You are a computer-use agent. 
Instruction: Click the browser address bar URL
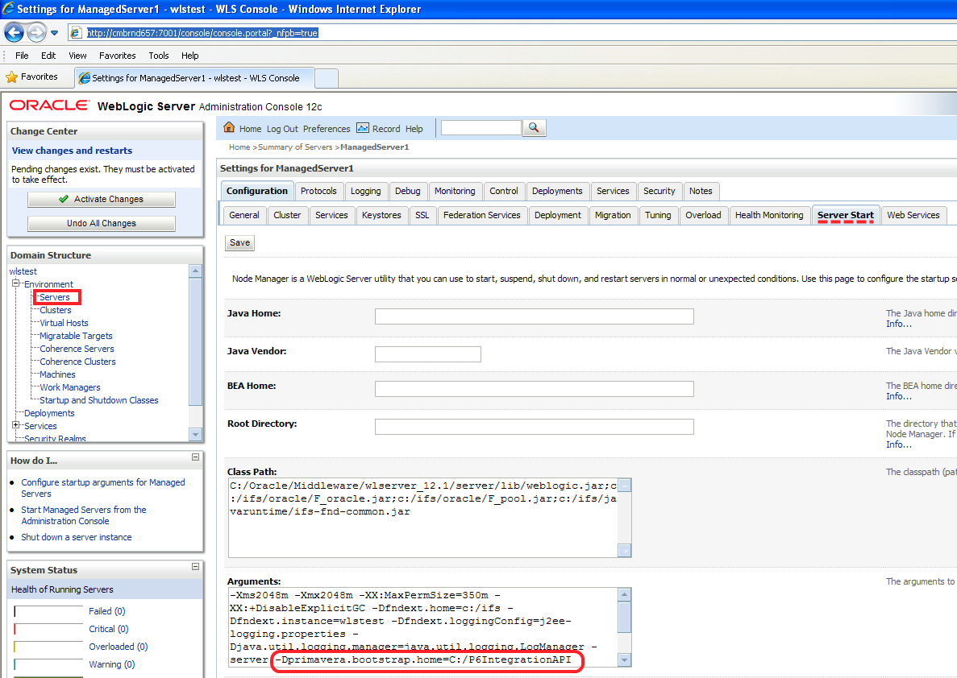(202, 33)
